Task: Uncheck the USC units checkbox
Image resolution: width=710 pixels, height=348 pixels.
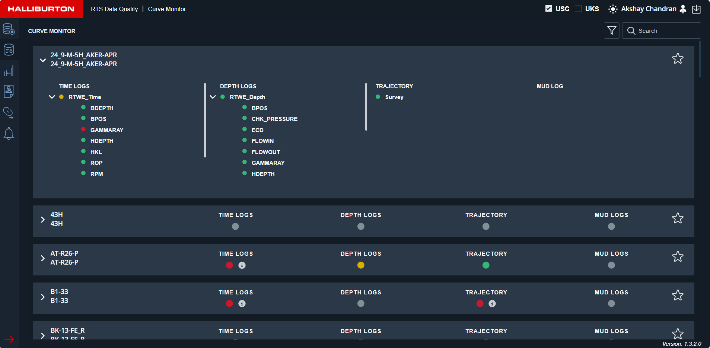Action: click(x=548, y=9)
